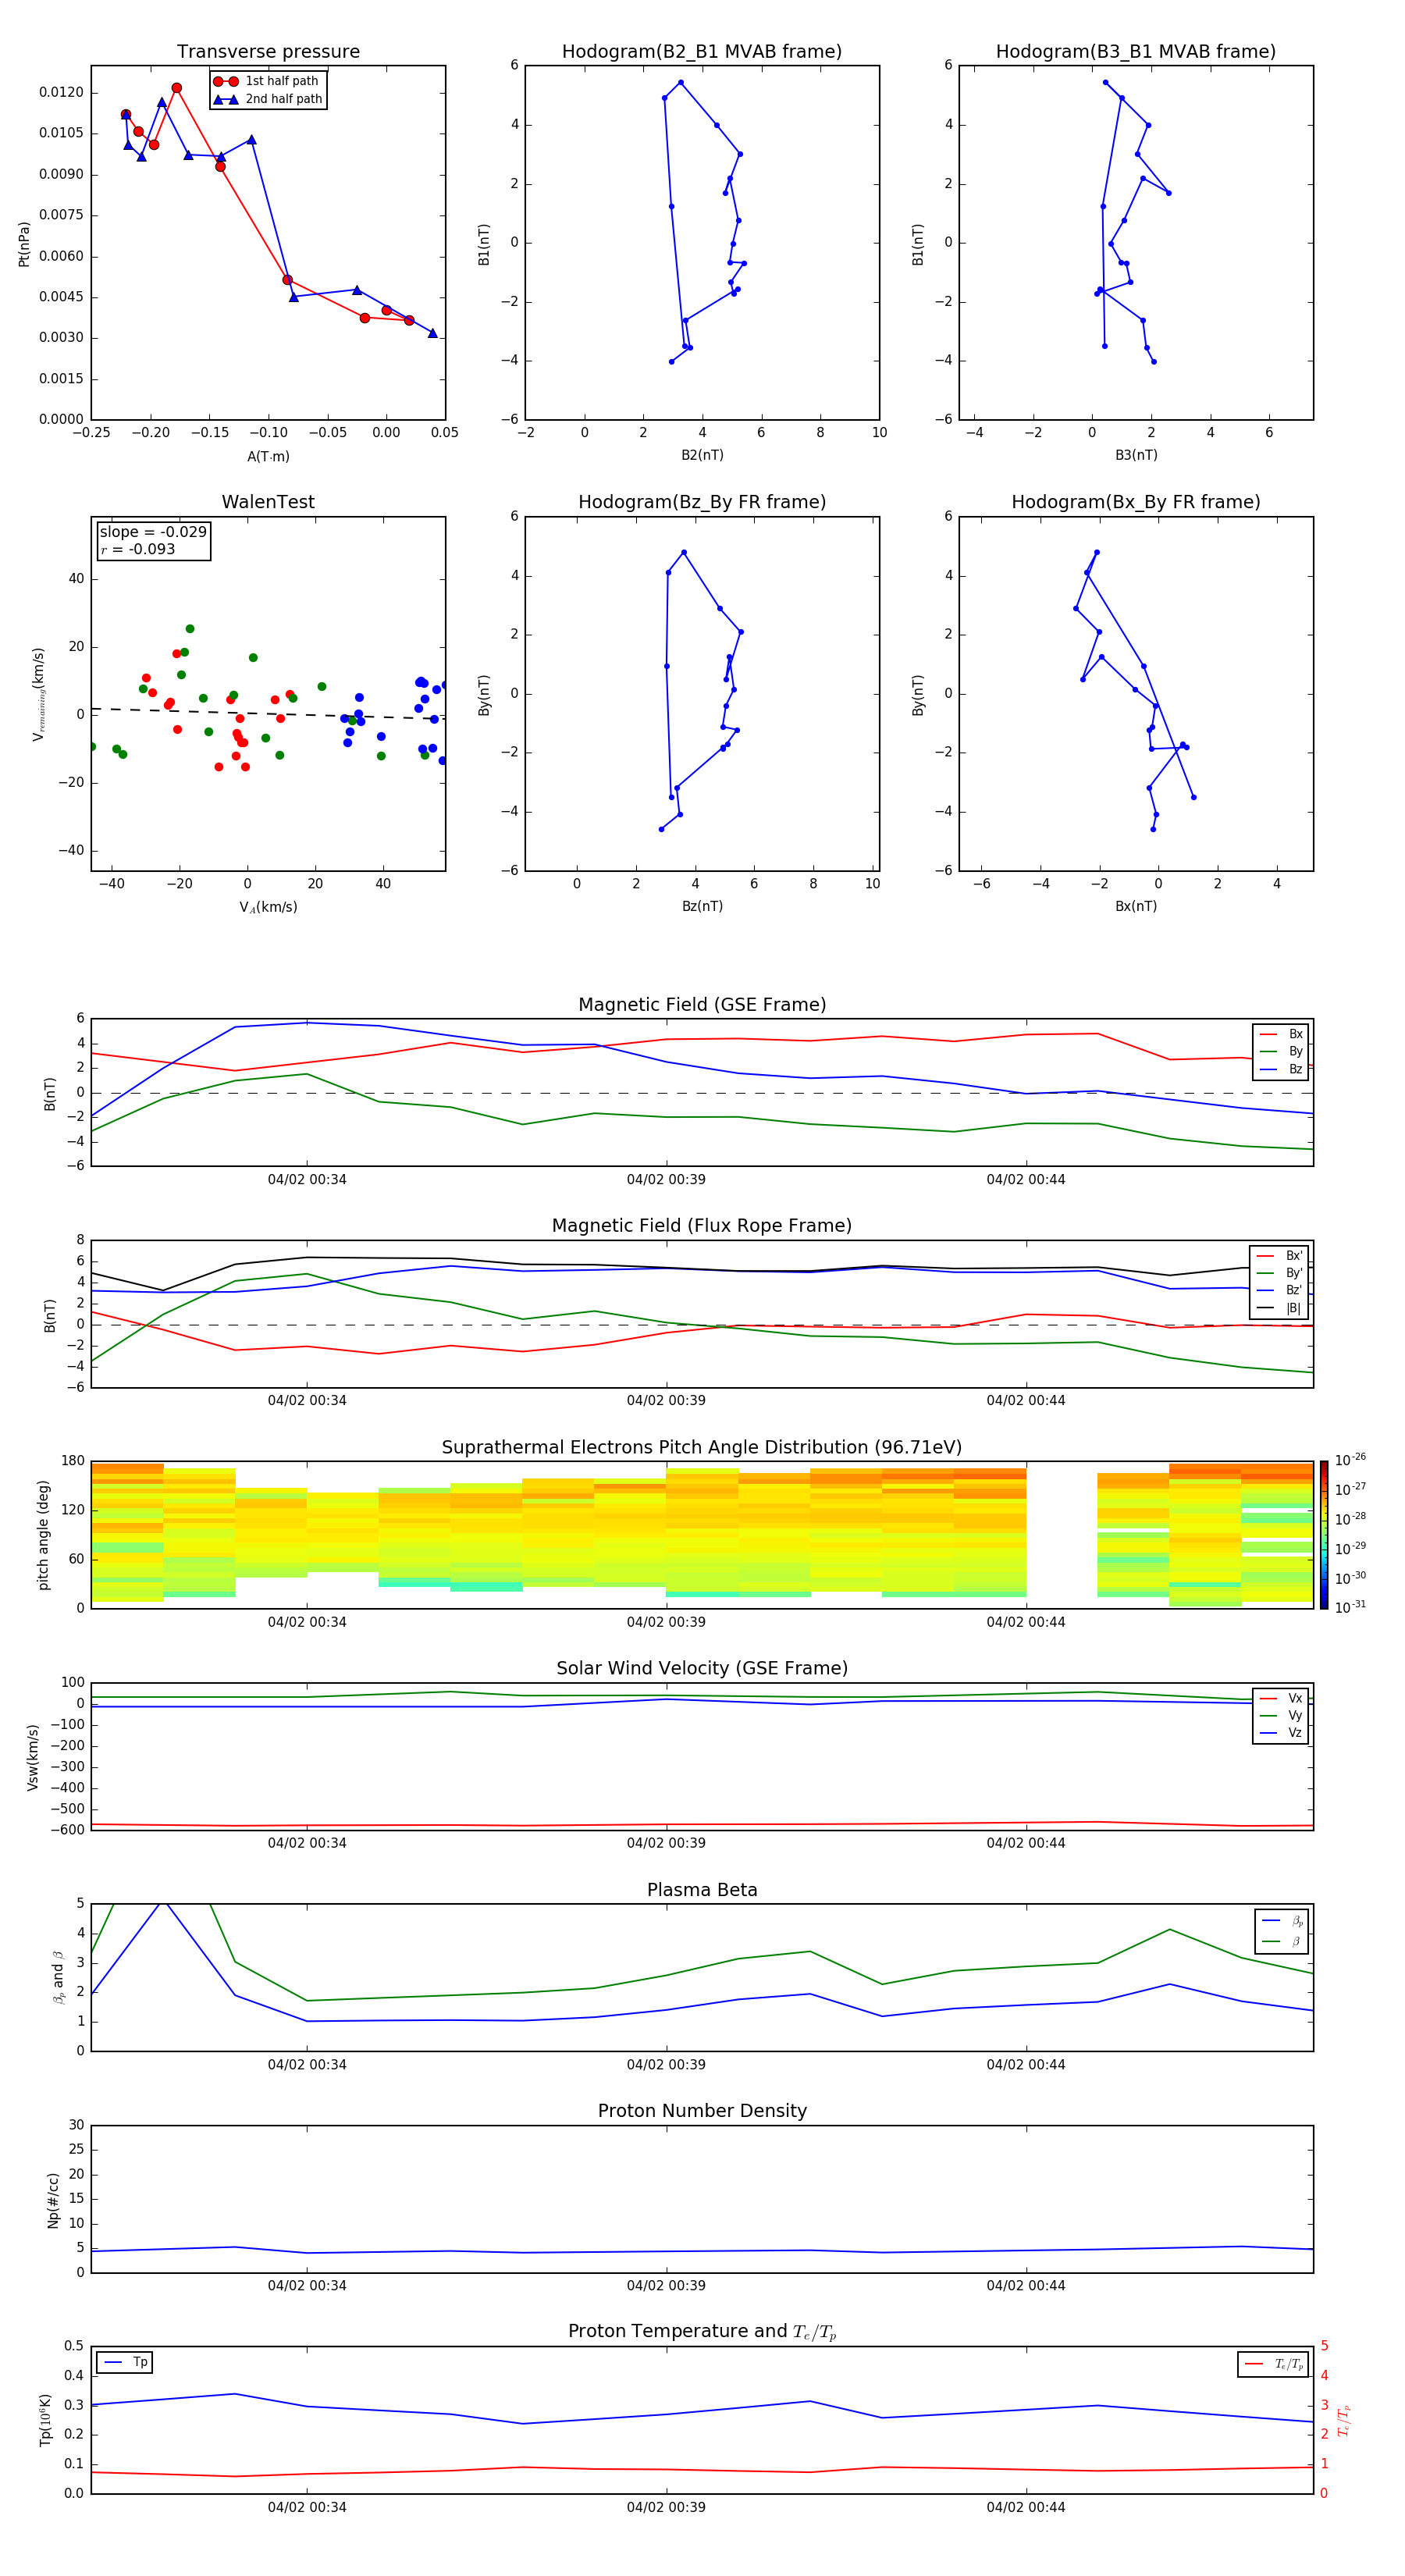Image resolution: width=1405 pixels, height=2576 pixels.
Task: Click the 'By' legend entry in GSE magnetic field
Action: (1281, 1051)
